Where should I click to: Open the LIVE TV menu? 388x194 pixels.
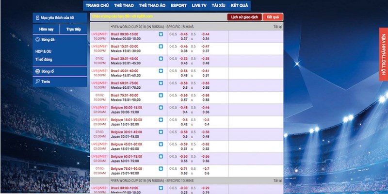pos(199,5)
